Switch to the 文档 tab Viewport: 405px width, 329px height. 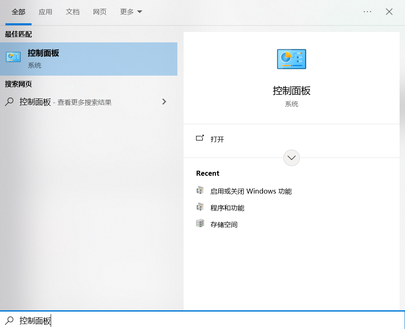pyautogui.click(x=73, y=12)
